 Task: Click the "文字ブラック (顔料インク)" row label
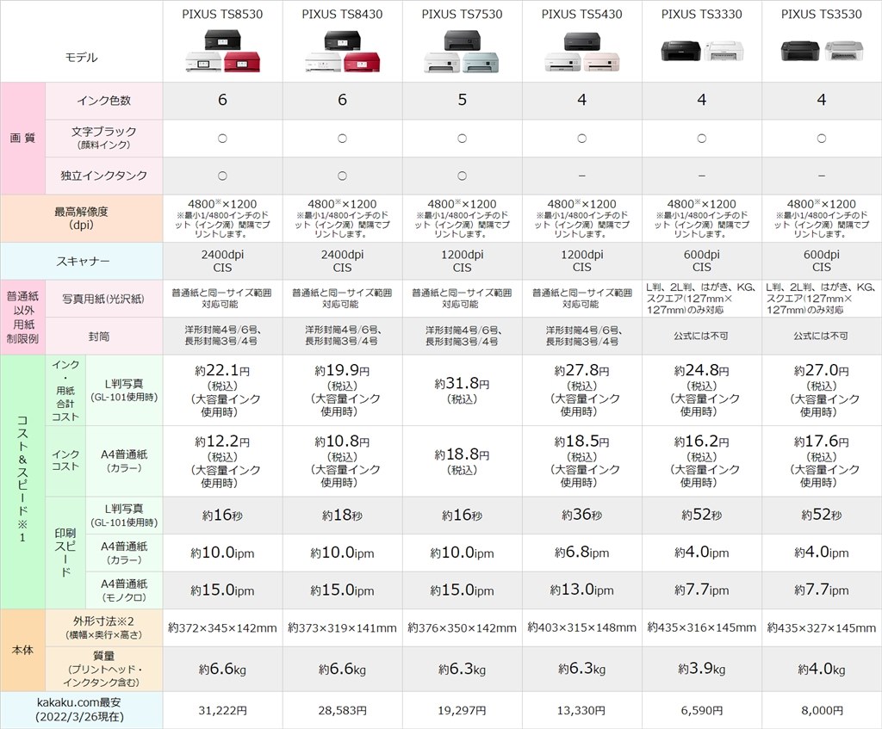103,138
